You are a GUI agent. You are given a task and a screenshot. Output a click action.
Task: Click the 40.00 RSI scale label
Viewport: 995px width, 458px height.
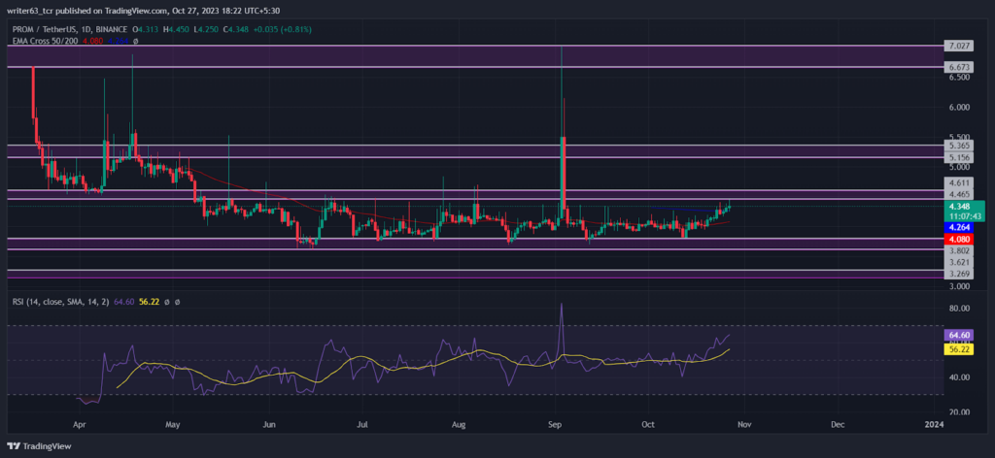(958, 377)
